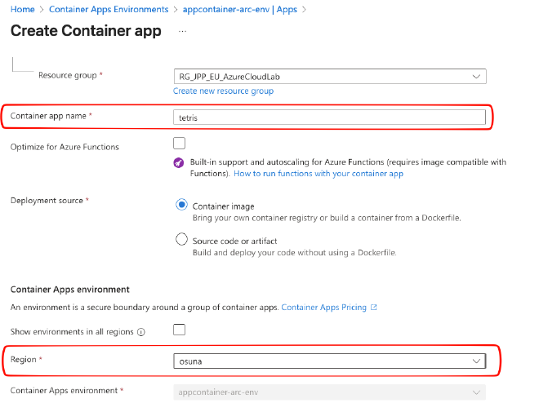Open the Region dropdown chevron

click(476, 361)
